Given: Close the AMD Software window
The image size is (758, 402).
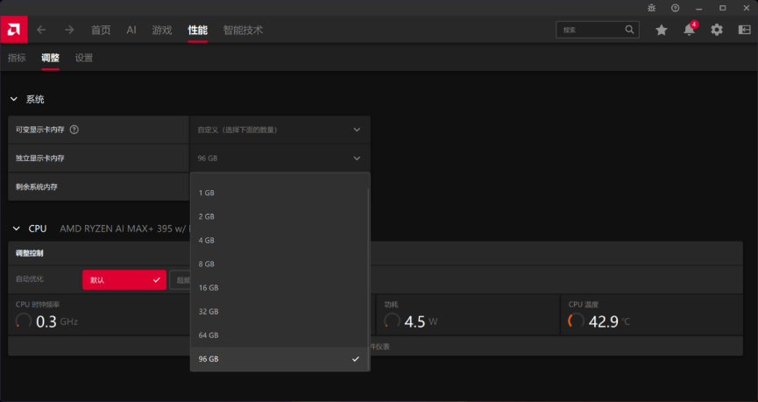Looking at the screenshot, I should (747, 8).
